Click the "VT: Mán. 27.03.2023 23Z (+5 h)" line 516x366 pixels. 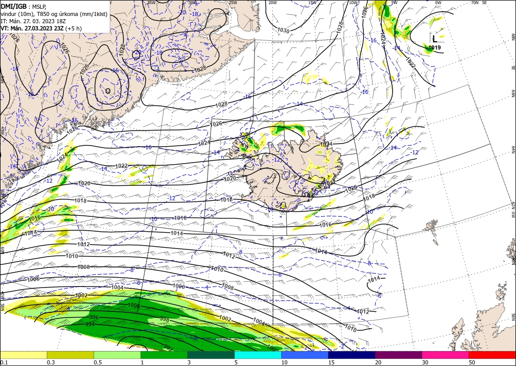point(41,28)
